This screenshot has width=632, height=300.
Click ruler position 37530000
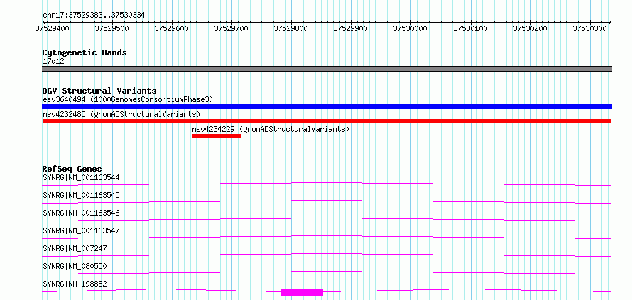pos(410,28)
